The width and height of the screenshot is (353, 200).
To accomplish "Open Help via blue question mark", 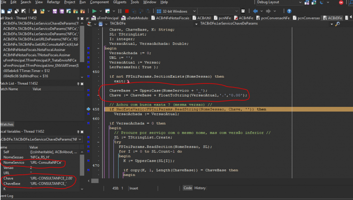I will tap(289, 11).
